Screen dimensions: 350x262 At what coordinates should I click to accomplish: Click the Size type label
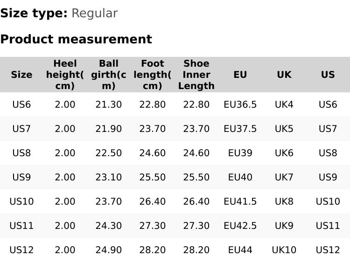point(34,13)
